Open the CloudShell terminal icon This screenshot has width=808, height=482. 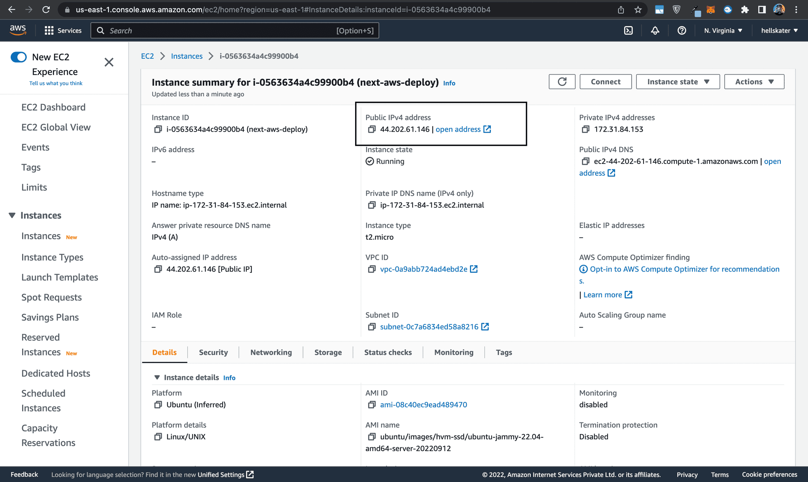coord(628,30)
